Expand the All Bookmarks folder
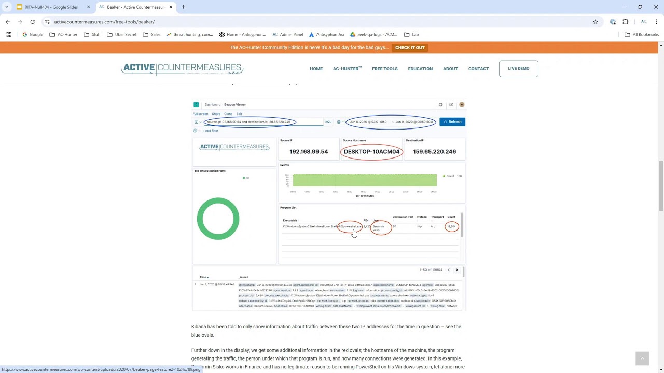Screen dimensions: 664x373 [642, 34]
